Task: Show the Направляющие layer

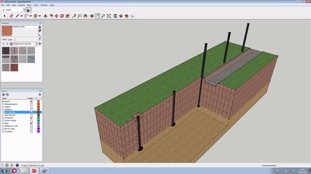Action: click(x=31, y=104)
